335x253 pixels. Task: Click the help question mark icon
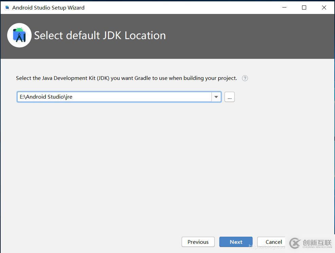245,78
